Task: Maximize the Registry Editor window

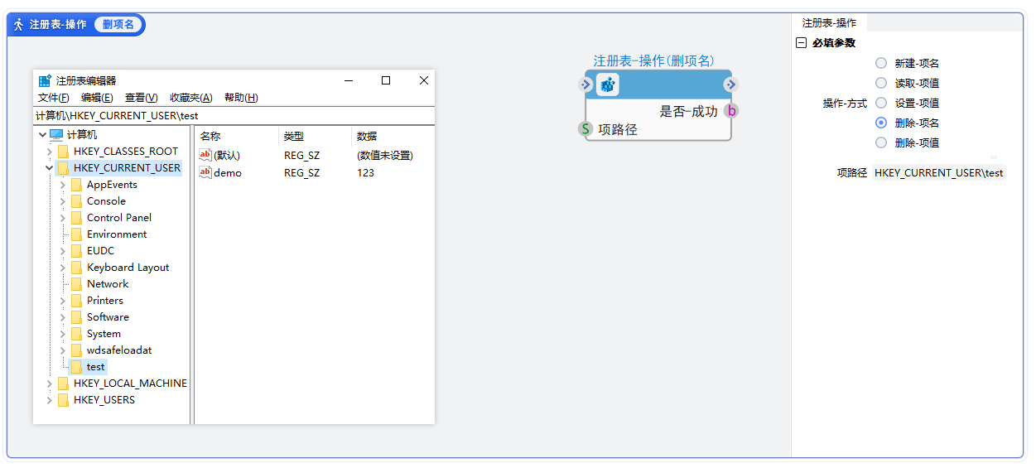Action: tap(385, 80)
